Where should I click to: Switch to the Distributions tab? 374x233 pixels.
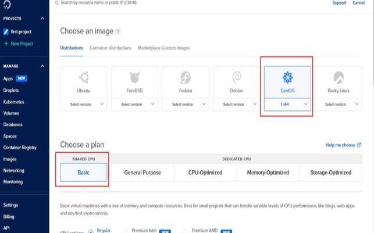[x=72, y=48]
